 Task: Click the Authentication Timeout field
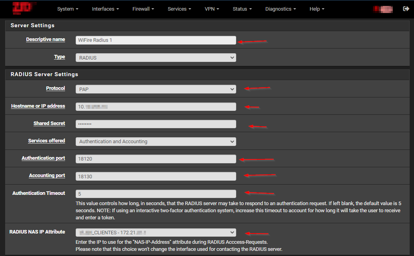pyautogui.click(x=156, y=194)
